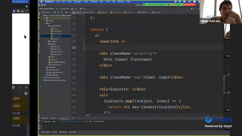This screenshot has height=136, width=242.
Task: Switch to the Local (2) terminal tab
Action: pos(64,118)
